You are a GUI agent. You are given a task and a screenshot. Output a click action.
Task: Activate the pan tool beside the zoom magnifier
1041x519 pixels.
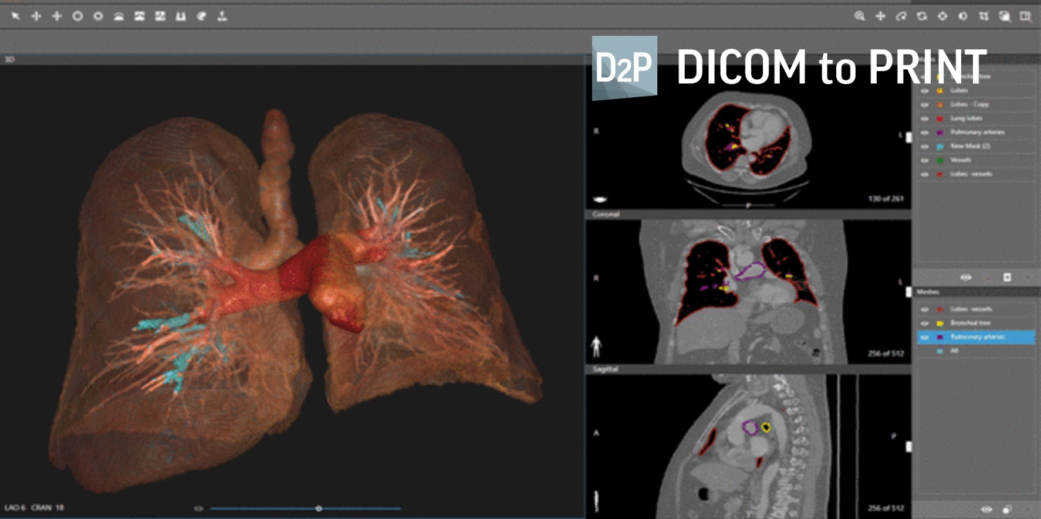click(880, 16)
